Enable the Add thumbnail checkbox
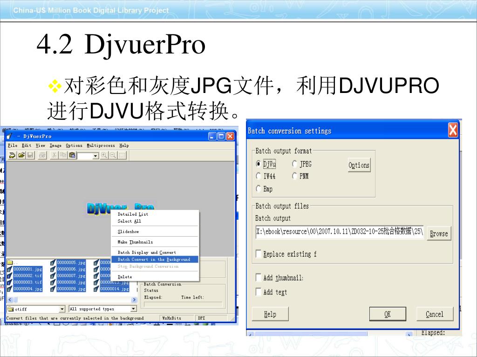The image size is (477, 357). tap(259, 278)
